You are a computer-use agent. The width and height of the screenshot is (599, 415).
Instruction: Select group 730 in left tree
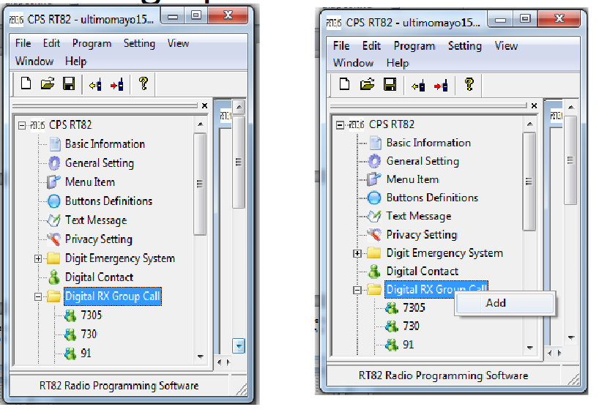pos(89,334)
